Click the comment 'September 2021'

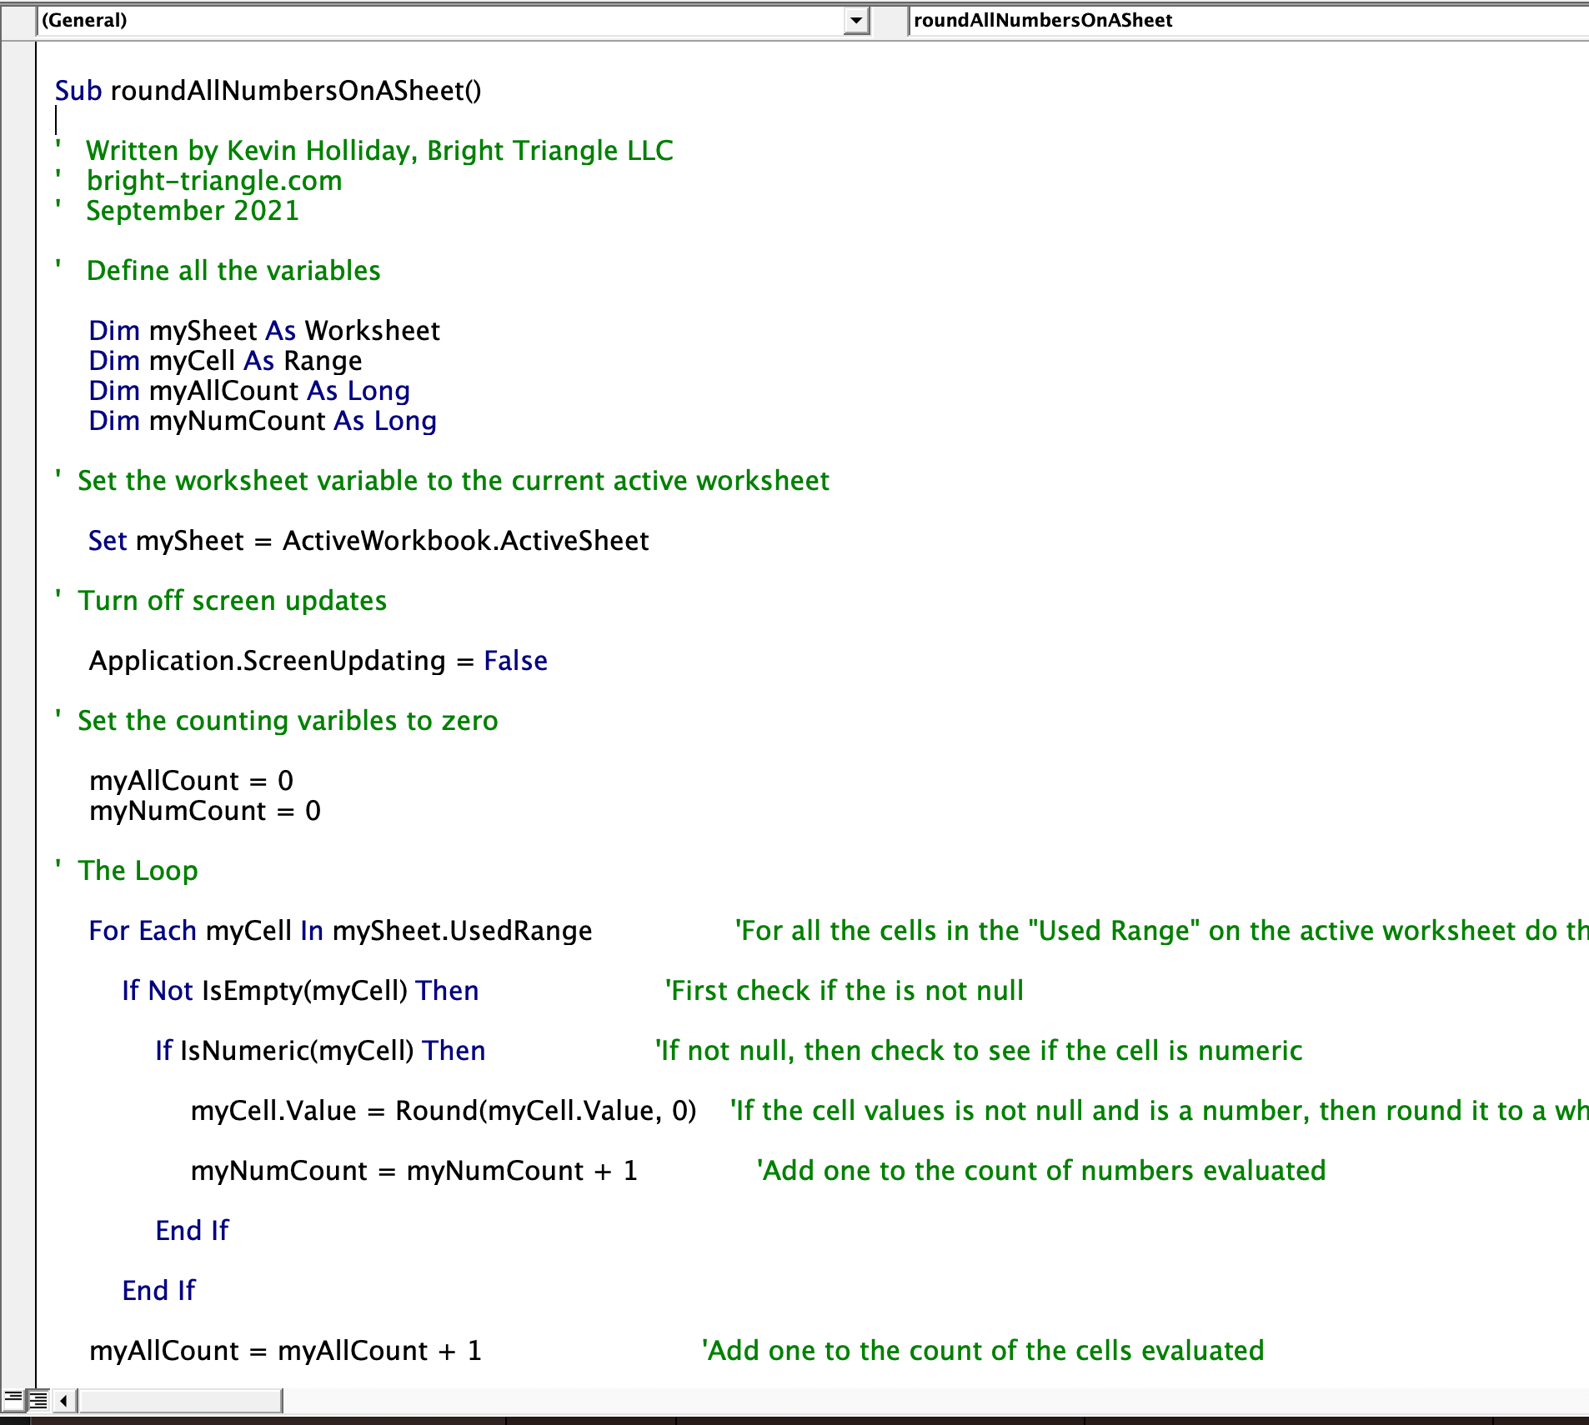(x=193, y=211)
